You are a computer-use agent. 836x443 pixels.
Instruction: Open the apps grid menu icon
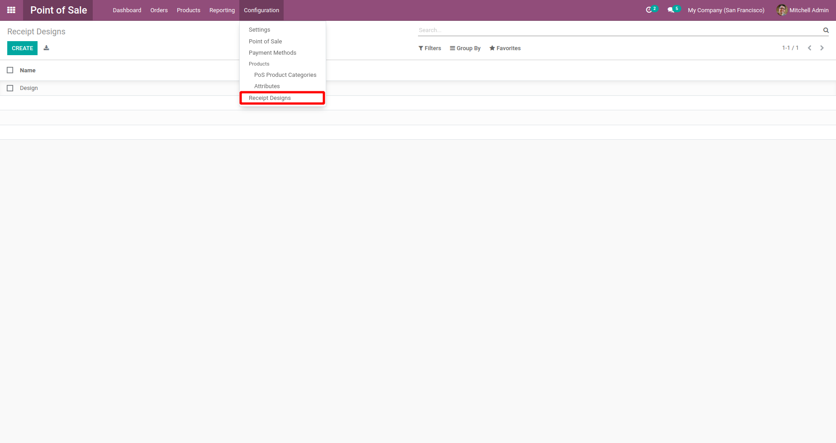(11, 10)
